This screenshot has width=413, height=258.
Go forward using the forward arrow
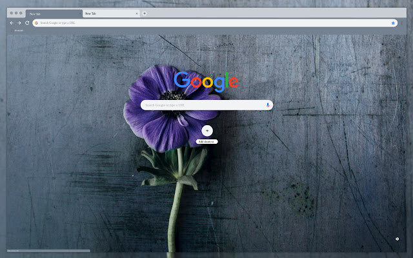pos(19,23)
